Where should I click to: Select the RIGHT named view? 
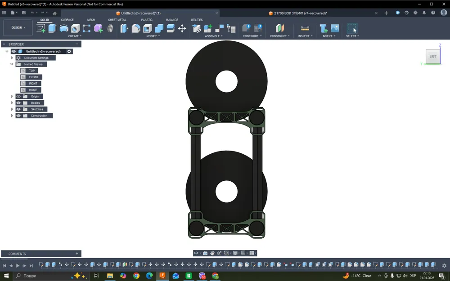(x=31, y=84)
